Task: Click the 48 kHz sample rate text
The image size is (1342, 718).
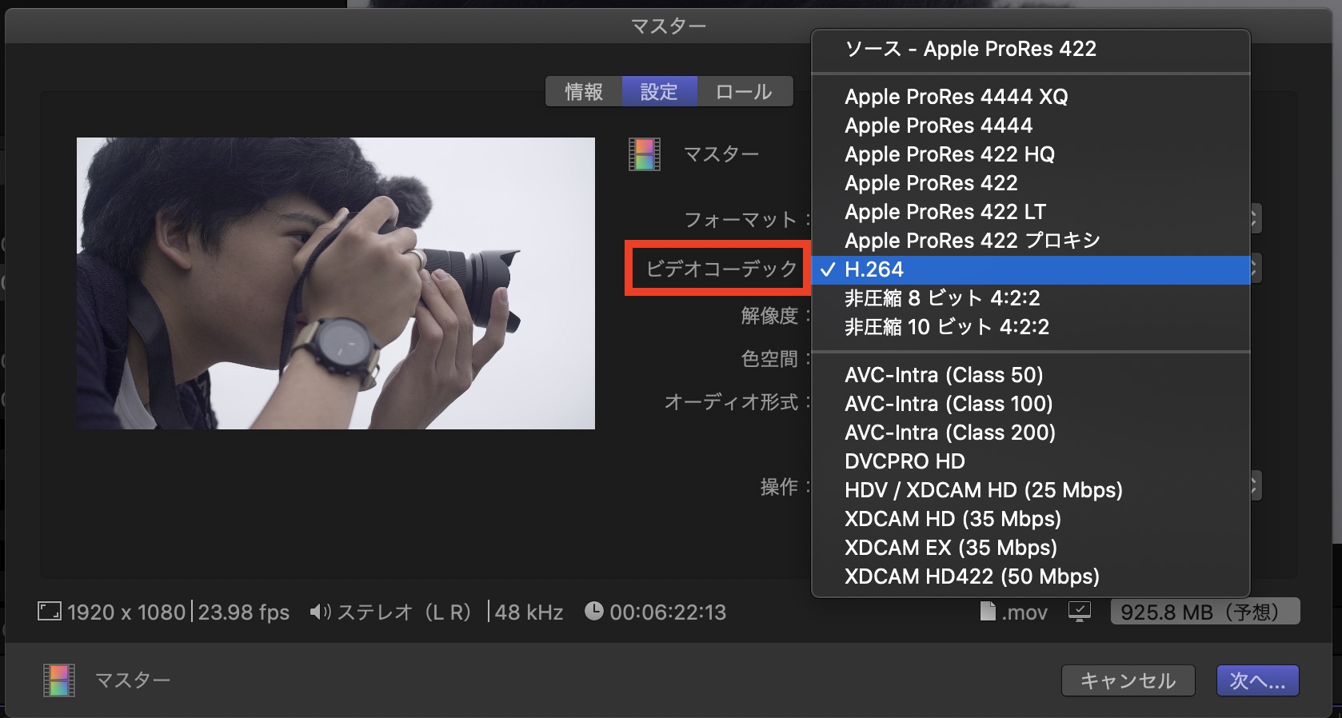Action: pyautogui.click(x=529, y=612)
